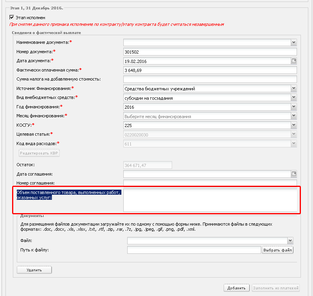This screenshot has height=296, width=313.
Task: Click the Путь к файлу field
Action: coord(194,250)
